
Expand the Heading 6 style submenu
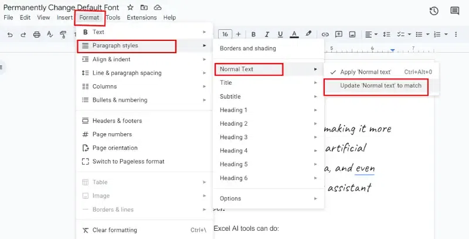(x=269, y=178)
